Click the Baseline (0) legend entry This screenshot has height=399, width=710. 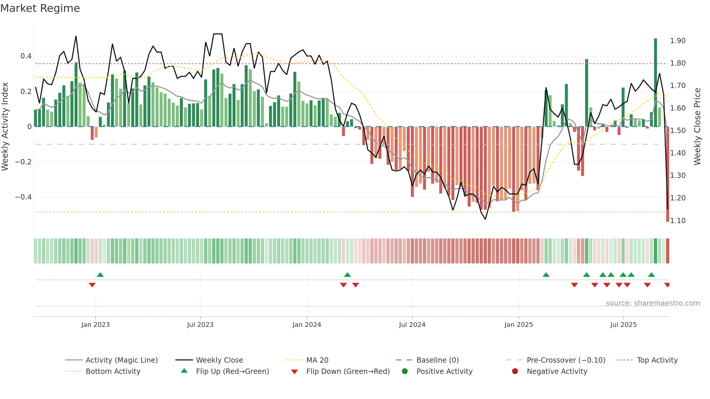[427, 360]
